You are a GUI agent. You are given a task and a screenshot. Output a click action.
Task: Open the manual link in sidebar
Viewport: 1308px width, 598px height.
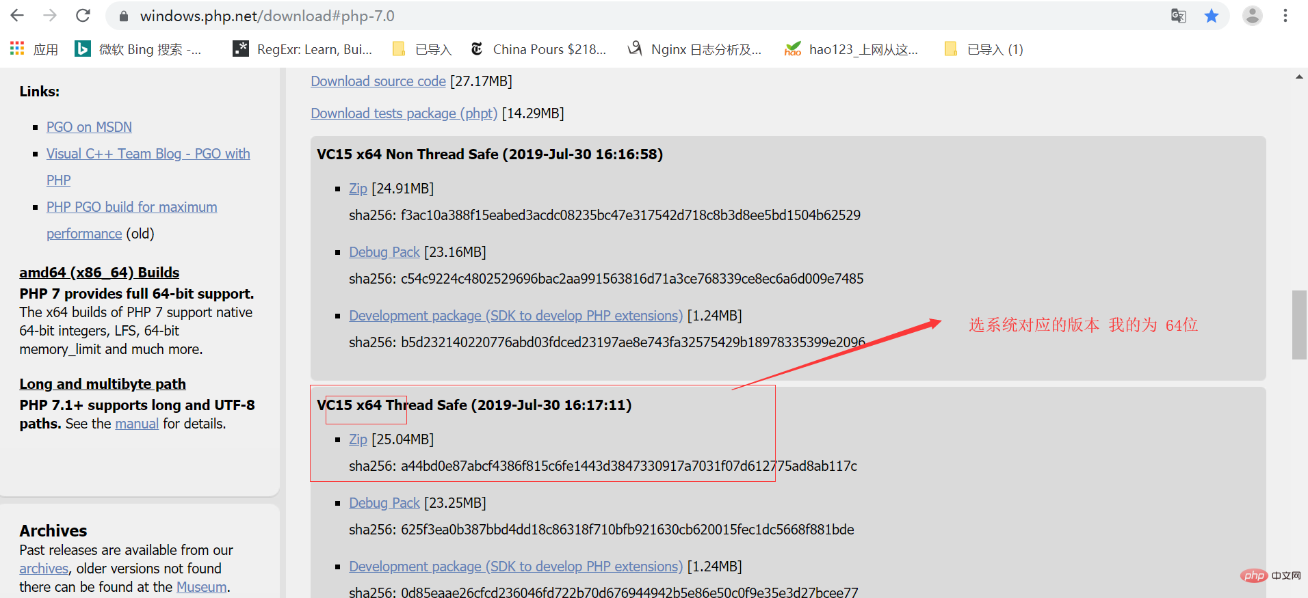coord(137,424)
